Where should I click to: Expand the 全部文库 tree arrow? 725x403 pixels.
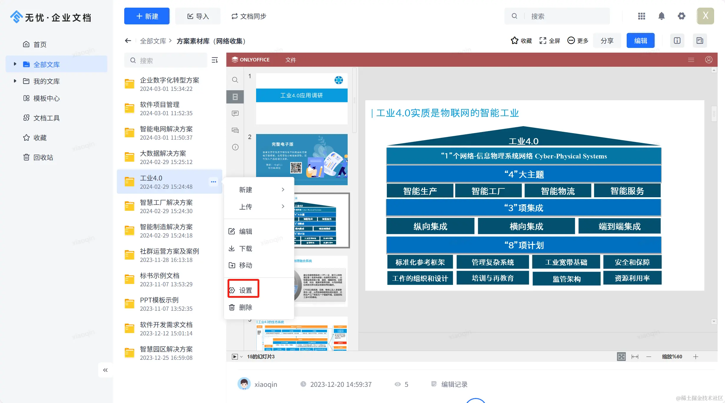[15, 64]
